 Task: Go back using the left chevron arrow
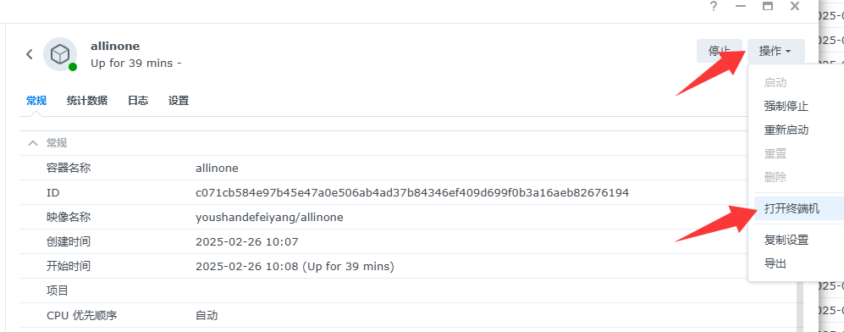(30, 54)
